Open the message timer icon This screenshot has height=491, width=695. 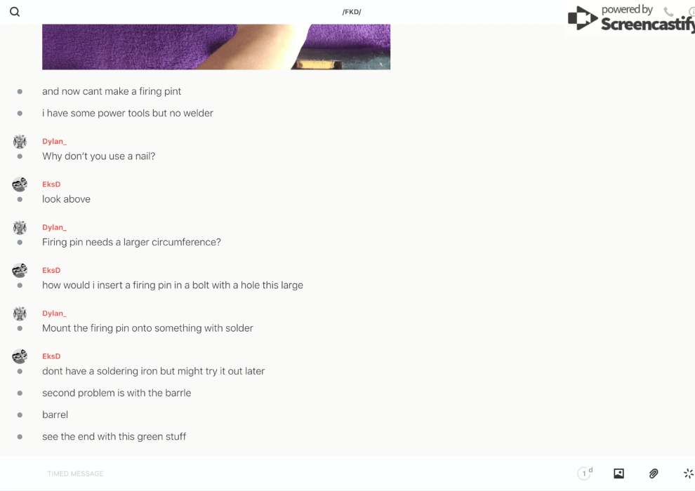(585, 473)
